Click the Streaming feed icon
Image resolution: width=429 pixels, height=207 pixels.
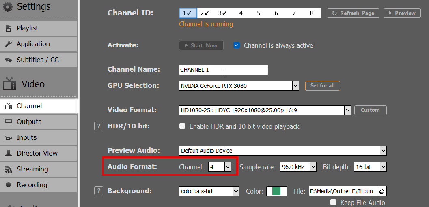[9, 169]
